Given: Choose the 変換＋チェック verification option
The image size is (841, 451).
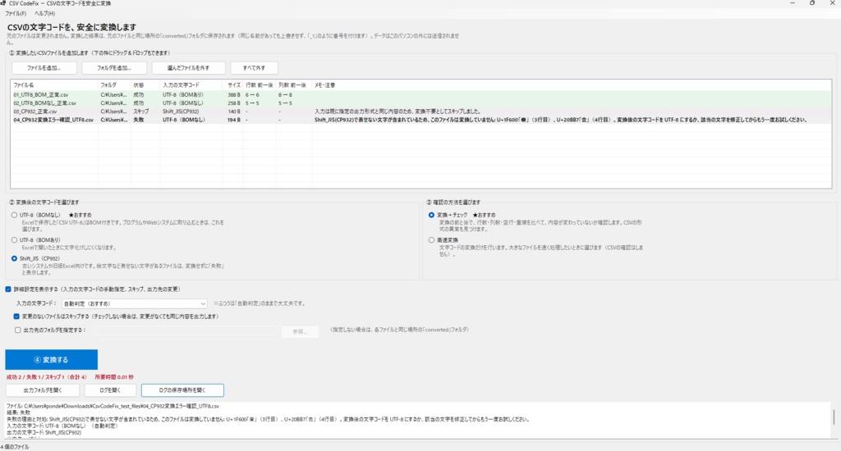Looking at the screenshot, I should tap(431, 215).
